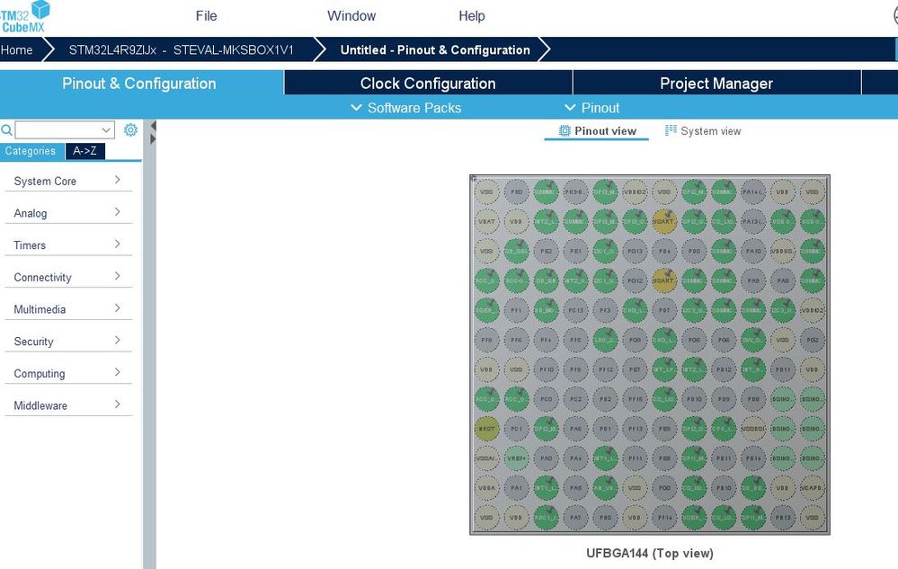898x569 pixels.
Task: Expand the System Core category
Action: [x=67, y=181]
